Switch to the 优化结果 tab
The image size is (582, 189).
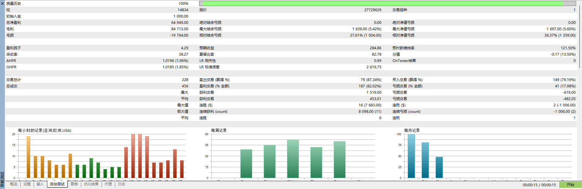click(x=91, y=184)
